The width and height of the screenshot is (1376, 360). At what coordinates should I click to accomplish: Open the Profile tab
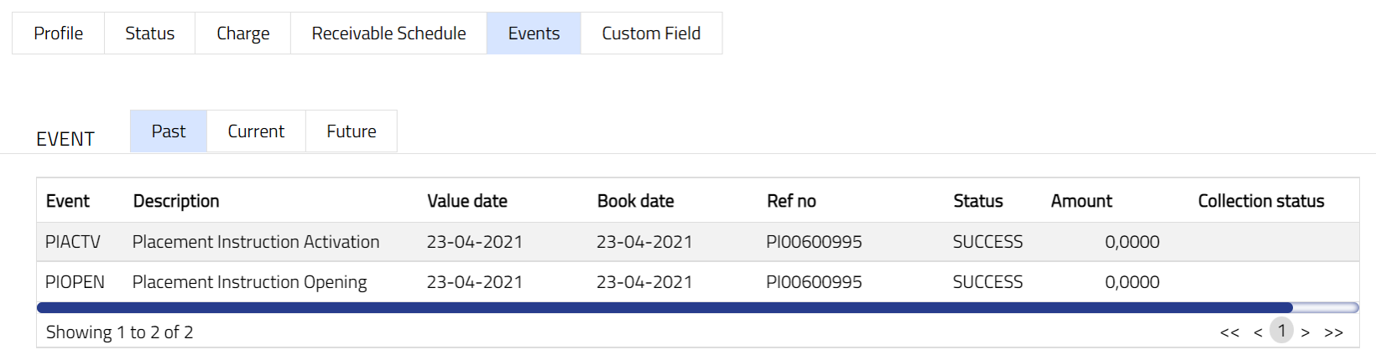pos(58,33)
